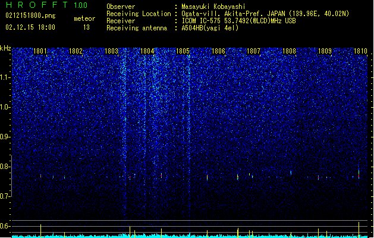Click the 0.7 kHz axis label
This screenshot has height=238, width=374.
pos(5,196)
